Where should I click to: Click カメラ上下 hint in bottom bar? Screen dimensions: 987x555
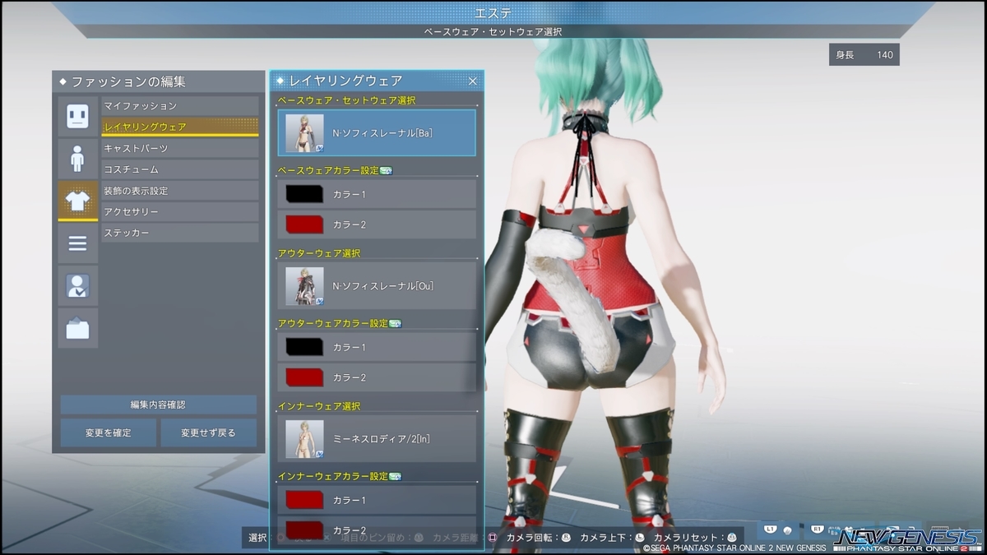pos(611,538)
